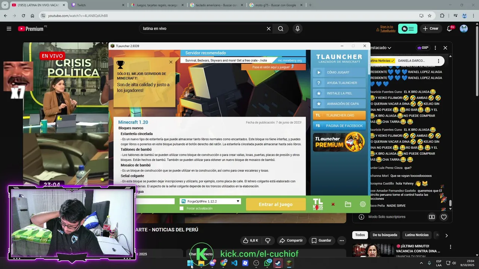Image resolution: width=479 pixels, height=269 pixels.
Task: Open AYUDA TLAUNCHER sidebar button
Action: pos(339,83)
